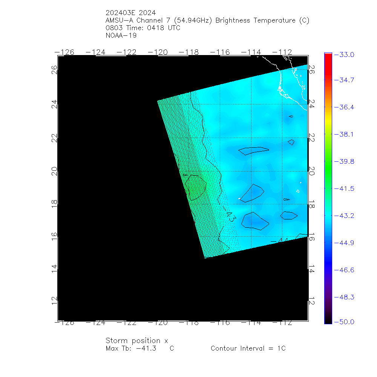The image size is (377, 377).
Task: Click the right axis latitude label 14
Action: [x=312, y=269]
